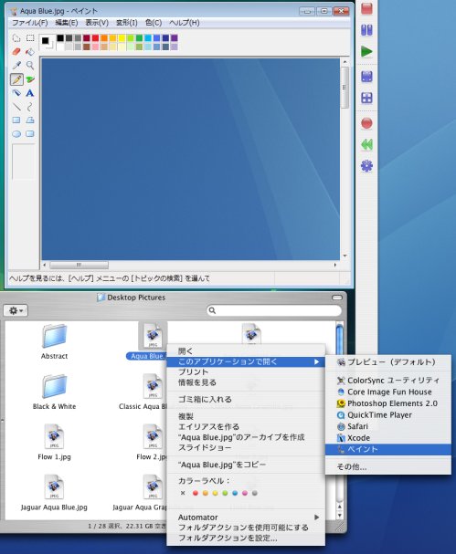This screenshot has height=554, width=456.
Task: Select the rectangular Select tool in Paint
Action: click(x=30, y=38)
